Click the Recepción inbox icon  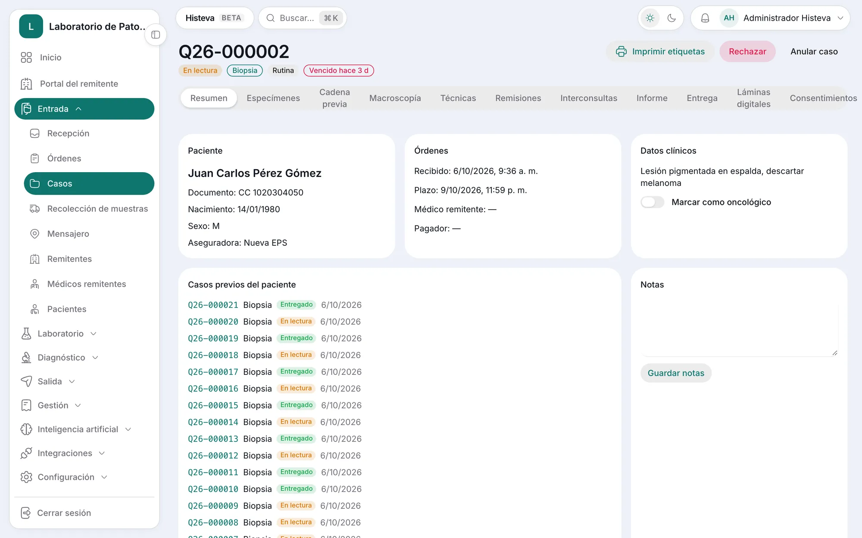tap(35, 133)
